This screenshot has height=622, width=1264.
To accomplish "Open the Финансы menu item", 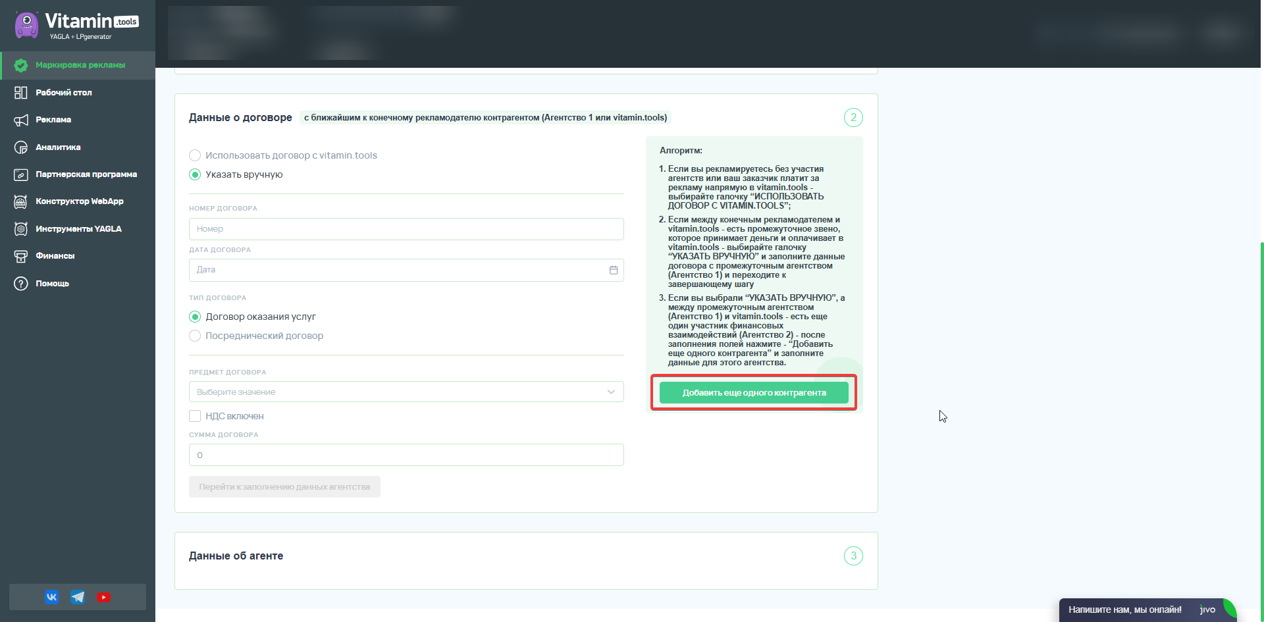I will 78,256.
